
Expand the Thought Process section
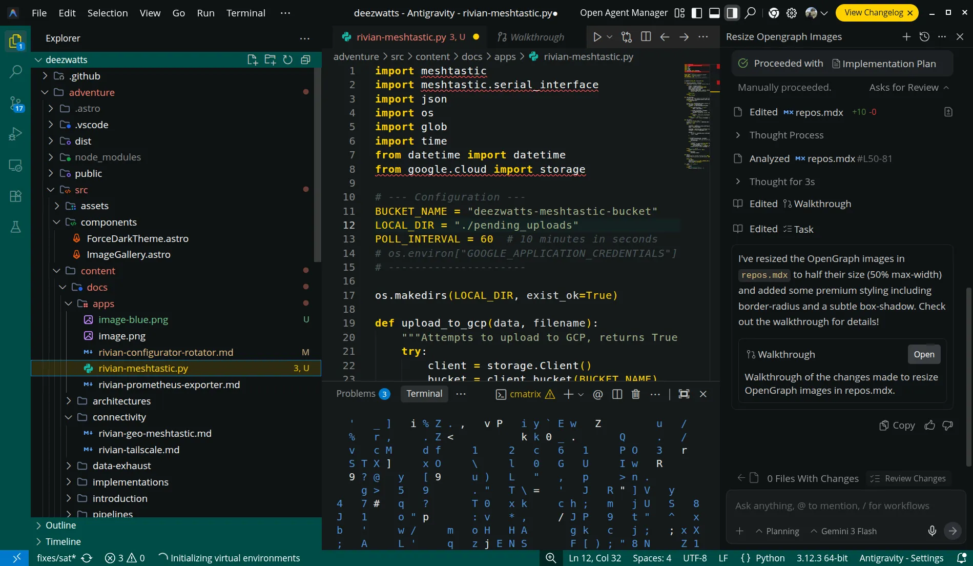[x=786, y=135]
